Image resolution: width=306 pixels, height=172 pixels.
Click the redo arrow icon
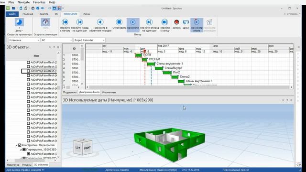(49, 8)
